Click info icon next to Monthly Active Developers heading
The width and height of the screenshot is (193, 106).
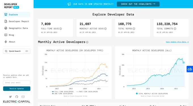pyautogui.click(x=87, y=42)
